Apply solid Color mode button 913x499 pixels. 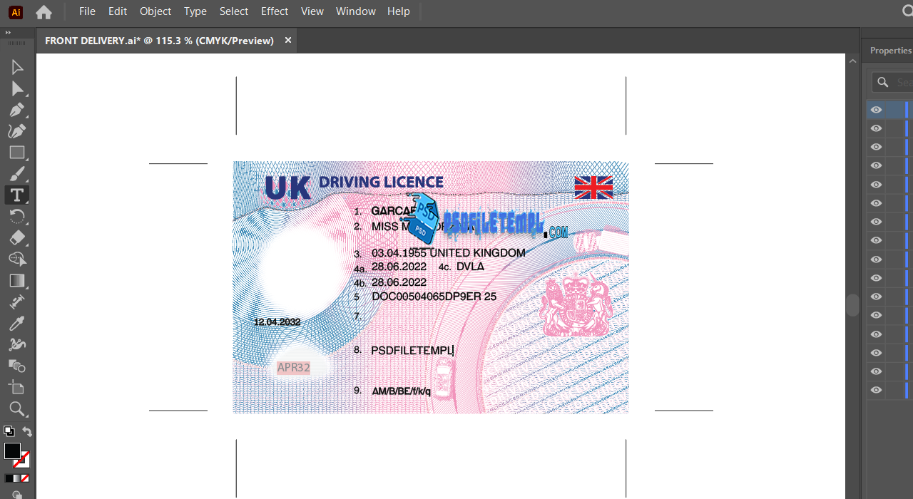pyautogui.click(x=8, y=478)
